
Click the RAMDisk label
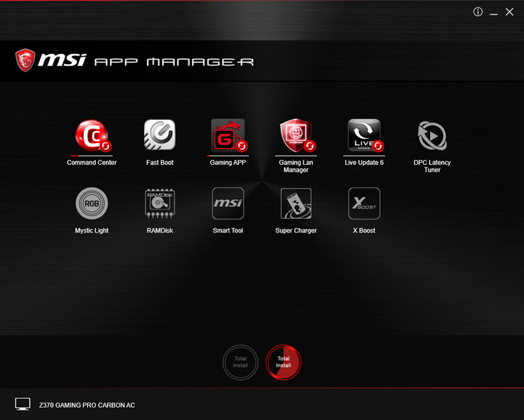[x=159, y=230]
